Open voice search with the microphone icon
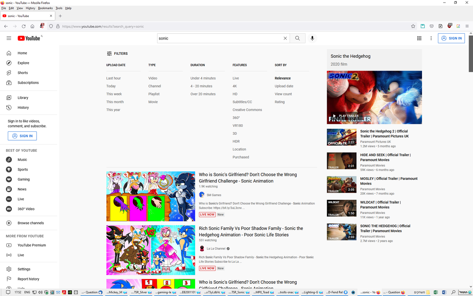The image size is (473, 296). (312, 38)
